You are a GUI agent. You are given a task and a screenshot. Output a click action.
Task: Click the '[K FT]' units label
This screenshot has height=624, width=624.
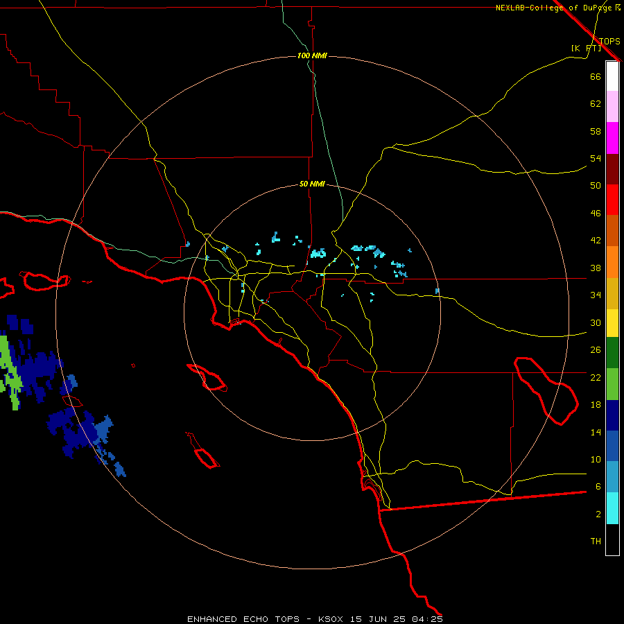[x=586, y=48]
